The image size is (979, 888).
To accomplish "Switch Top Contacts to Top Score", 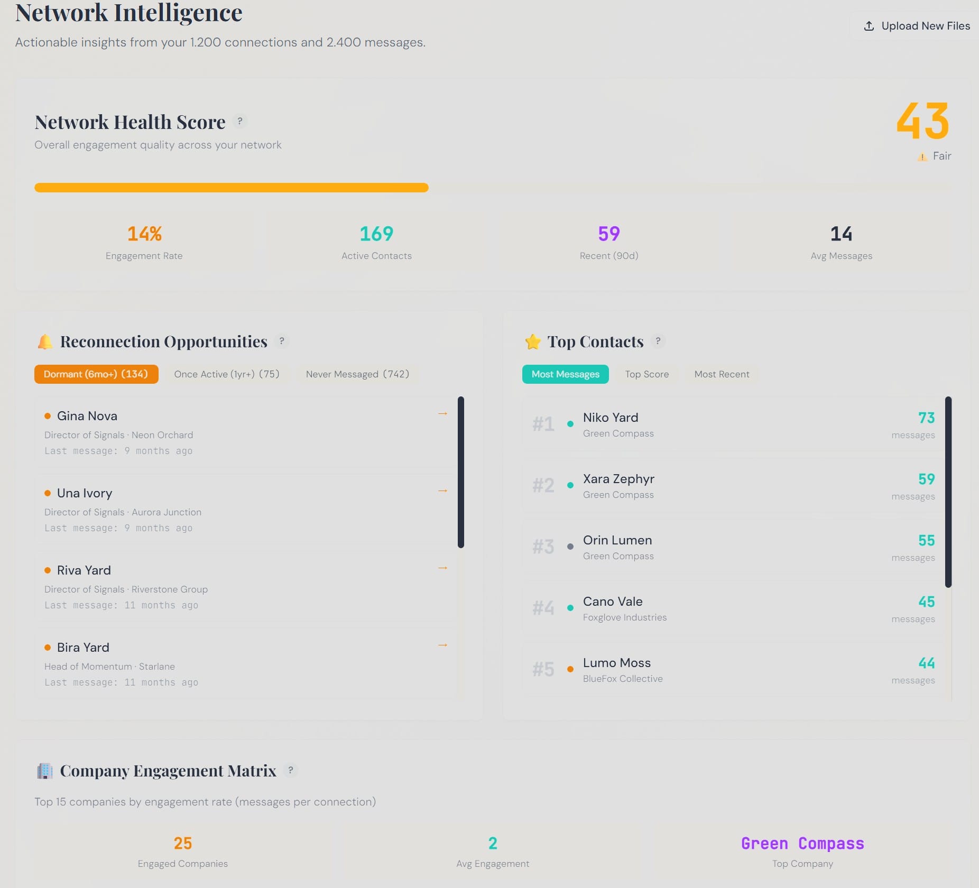I will click(646, 374).
